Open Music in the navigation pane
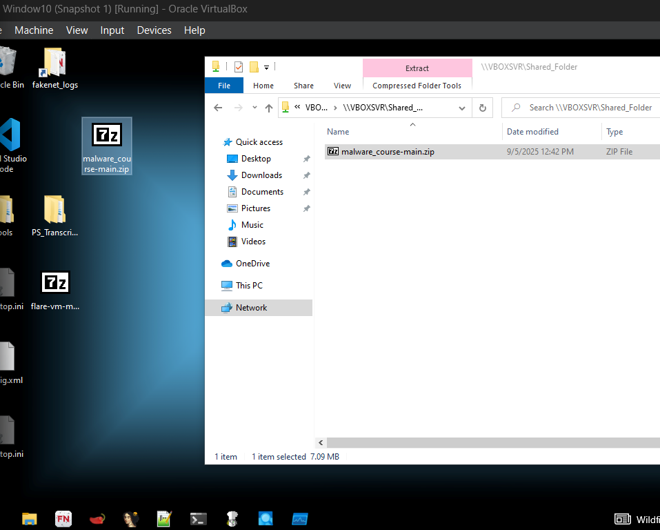The height and width of the screenshot is (530, 660). tap(252, 225)
